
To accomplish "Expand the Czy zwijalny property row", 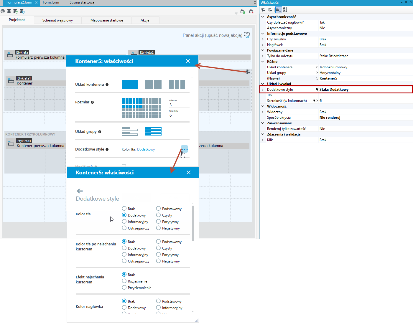I will click(x=263, y=39).
